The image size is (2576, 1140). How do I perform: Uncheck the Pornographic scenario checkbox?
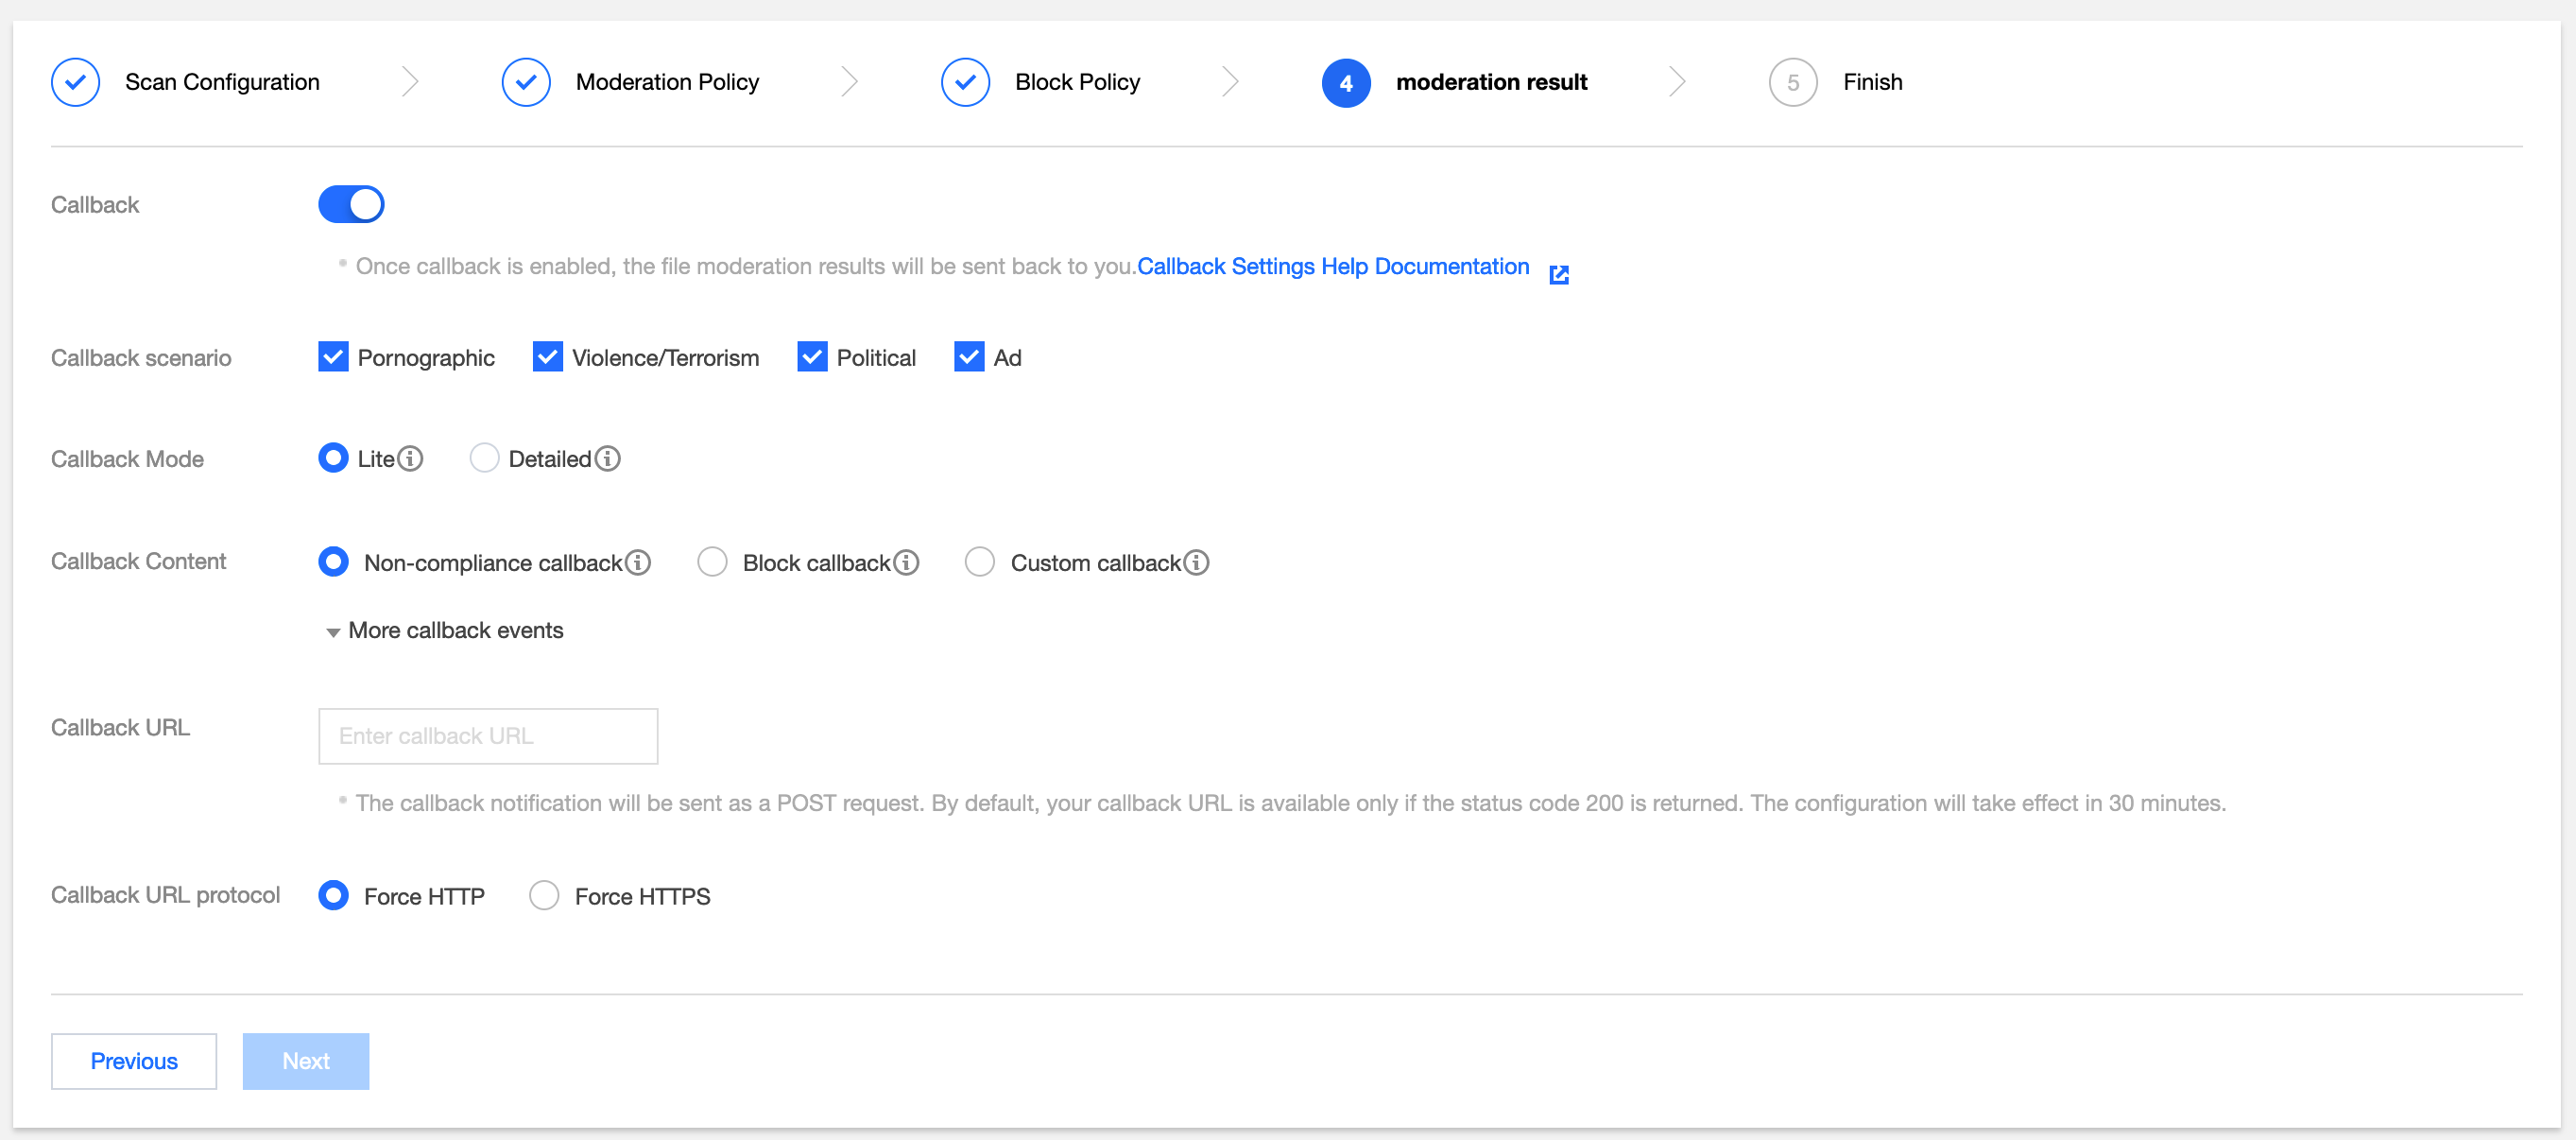tap(333, 357)
